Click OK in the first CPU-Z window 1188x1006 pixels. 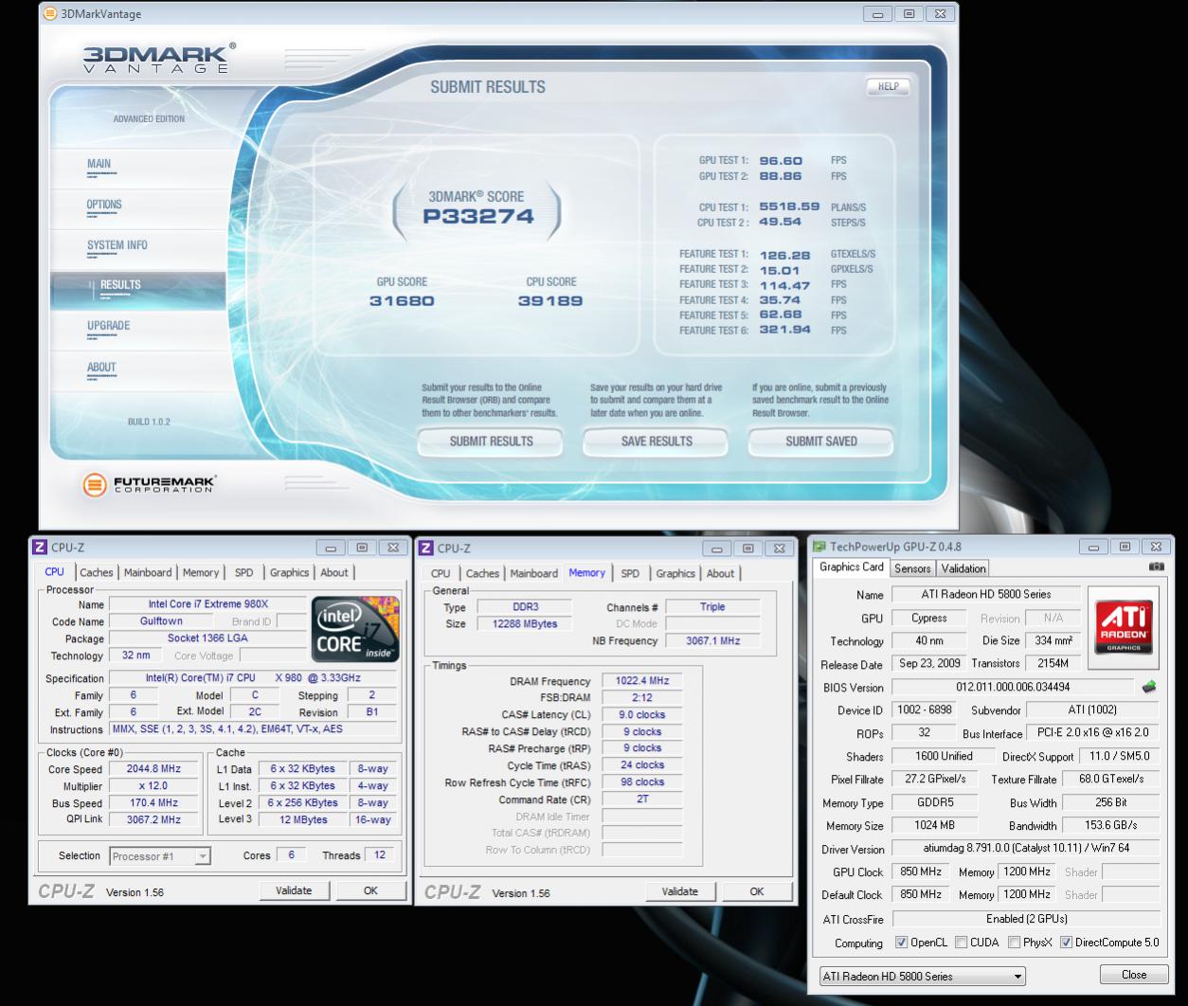370,890
